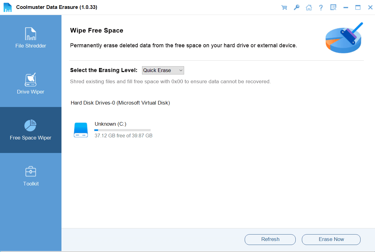Click the feedback note icon in title bar

333,7
